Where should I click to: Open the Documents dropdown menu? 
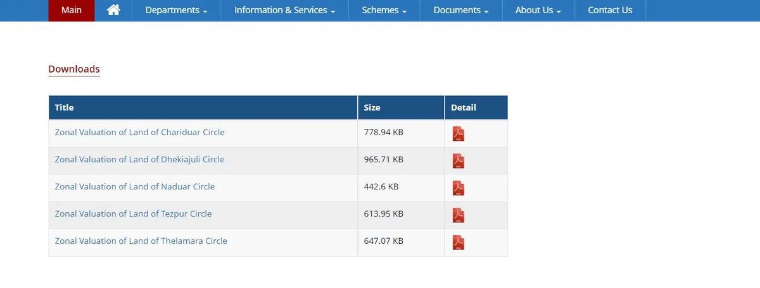461,10
